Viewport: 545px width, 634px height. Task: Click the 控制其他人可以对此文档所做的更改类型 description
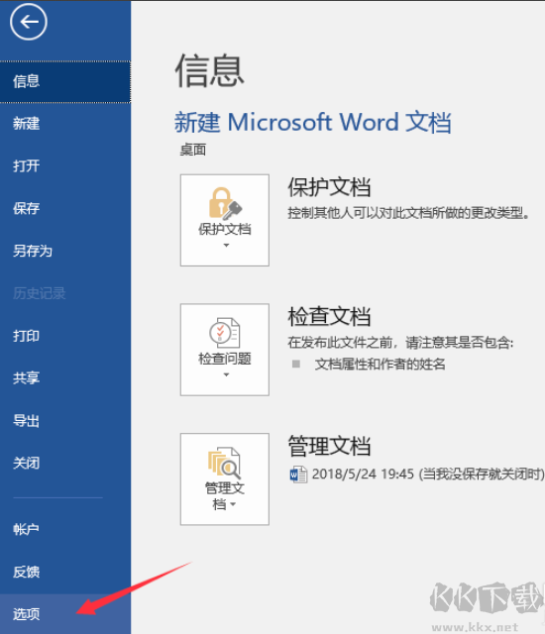(x=408, y=213)
